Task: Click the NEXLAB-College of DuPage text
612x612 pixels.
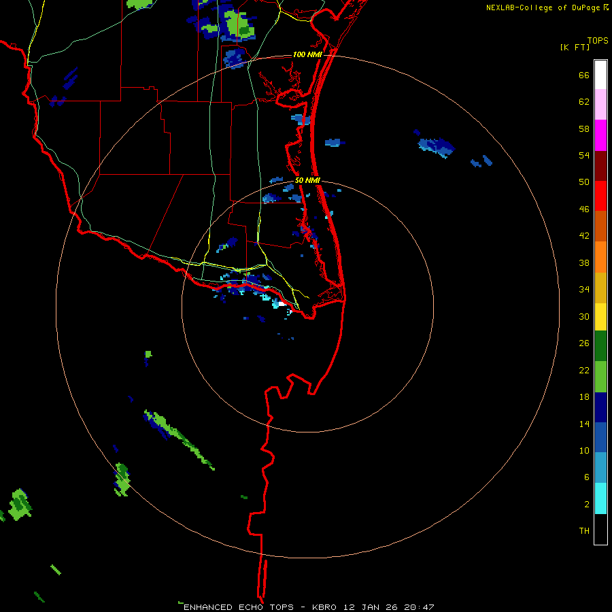Action: pos(543,7)
